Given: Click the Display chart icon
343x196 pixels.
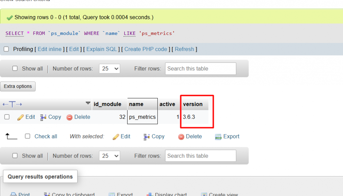Looking at the screenshot, I should 150,194.
